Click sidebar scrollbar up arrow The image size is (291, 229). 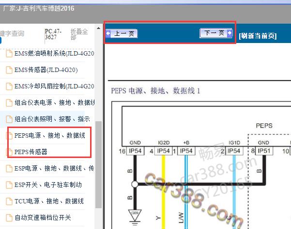coord(99,29)
